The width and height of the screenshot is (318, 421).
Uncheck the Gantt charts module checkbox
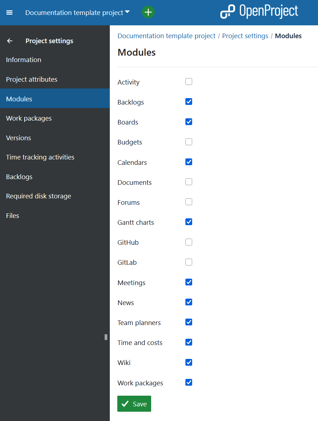click(x=189, y=222)
